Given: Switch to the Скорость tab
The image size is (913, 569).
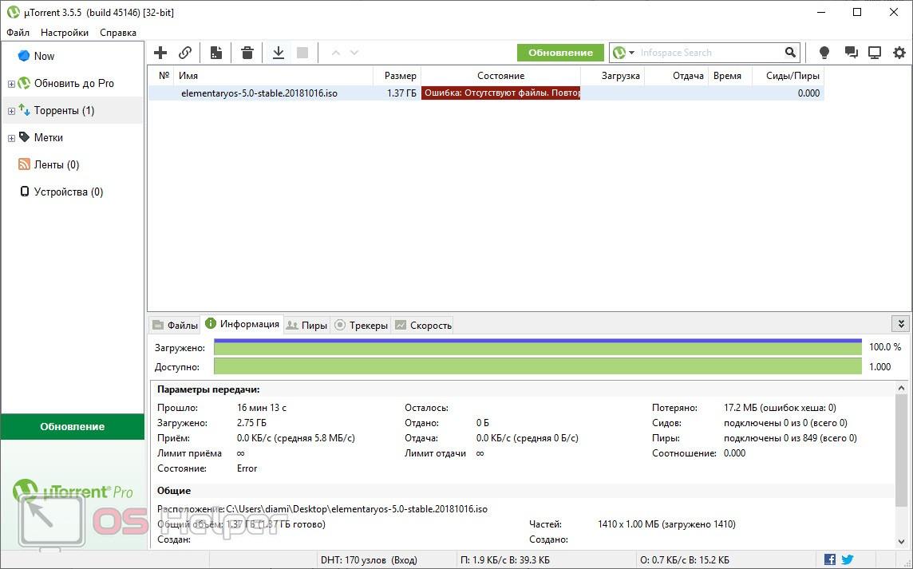Looking at the screenshot, I should click(423, 325).
